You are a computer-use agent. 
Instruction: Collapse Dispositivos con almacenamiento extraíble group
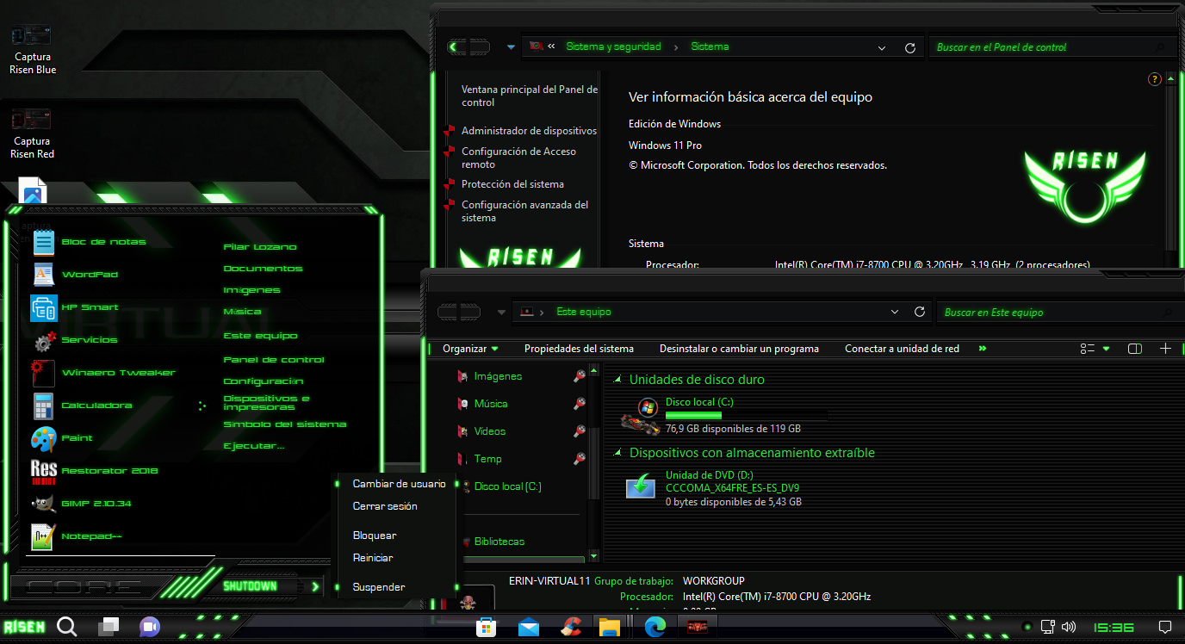tap(617, 453)
